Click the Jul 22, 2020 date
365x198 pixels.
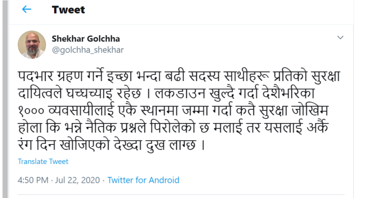pyautogui.click(x=78, y=180)
